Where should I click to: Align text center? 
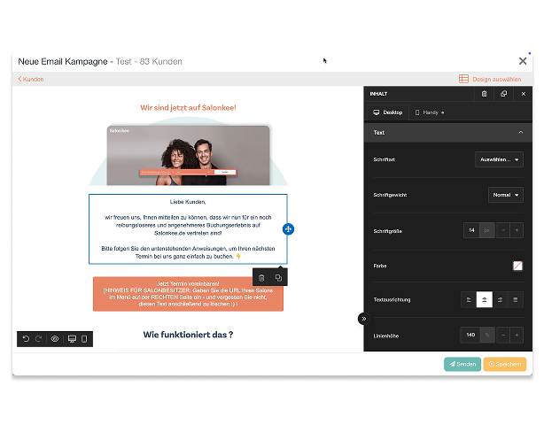point(485,300)
